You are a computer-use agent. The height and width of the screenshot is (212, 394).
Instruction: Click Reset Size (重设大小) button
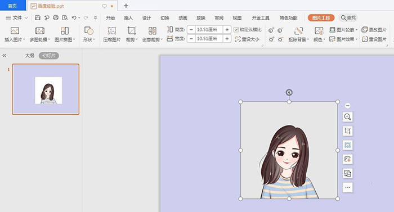click(247, 39)
